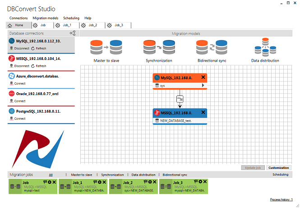
Task: Delete the job card named Job
Action: [x=54, y=182]
